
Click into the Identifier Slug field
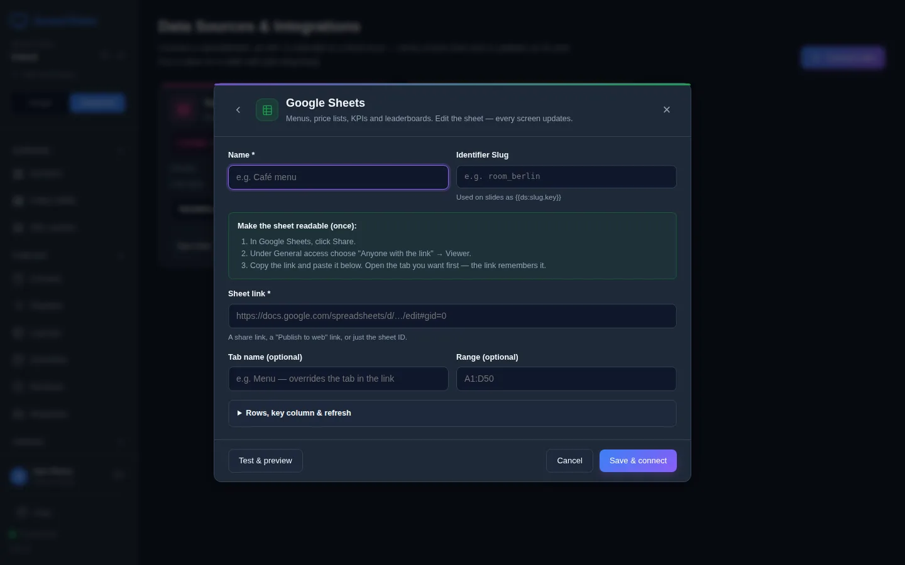click(566, 176)
